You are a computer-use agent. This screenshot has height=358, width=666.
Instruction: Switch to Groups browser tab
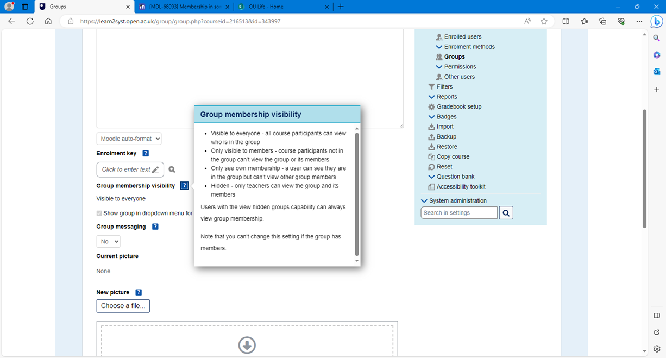[85, 7]
